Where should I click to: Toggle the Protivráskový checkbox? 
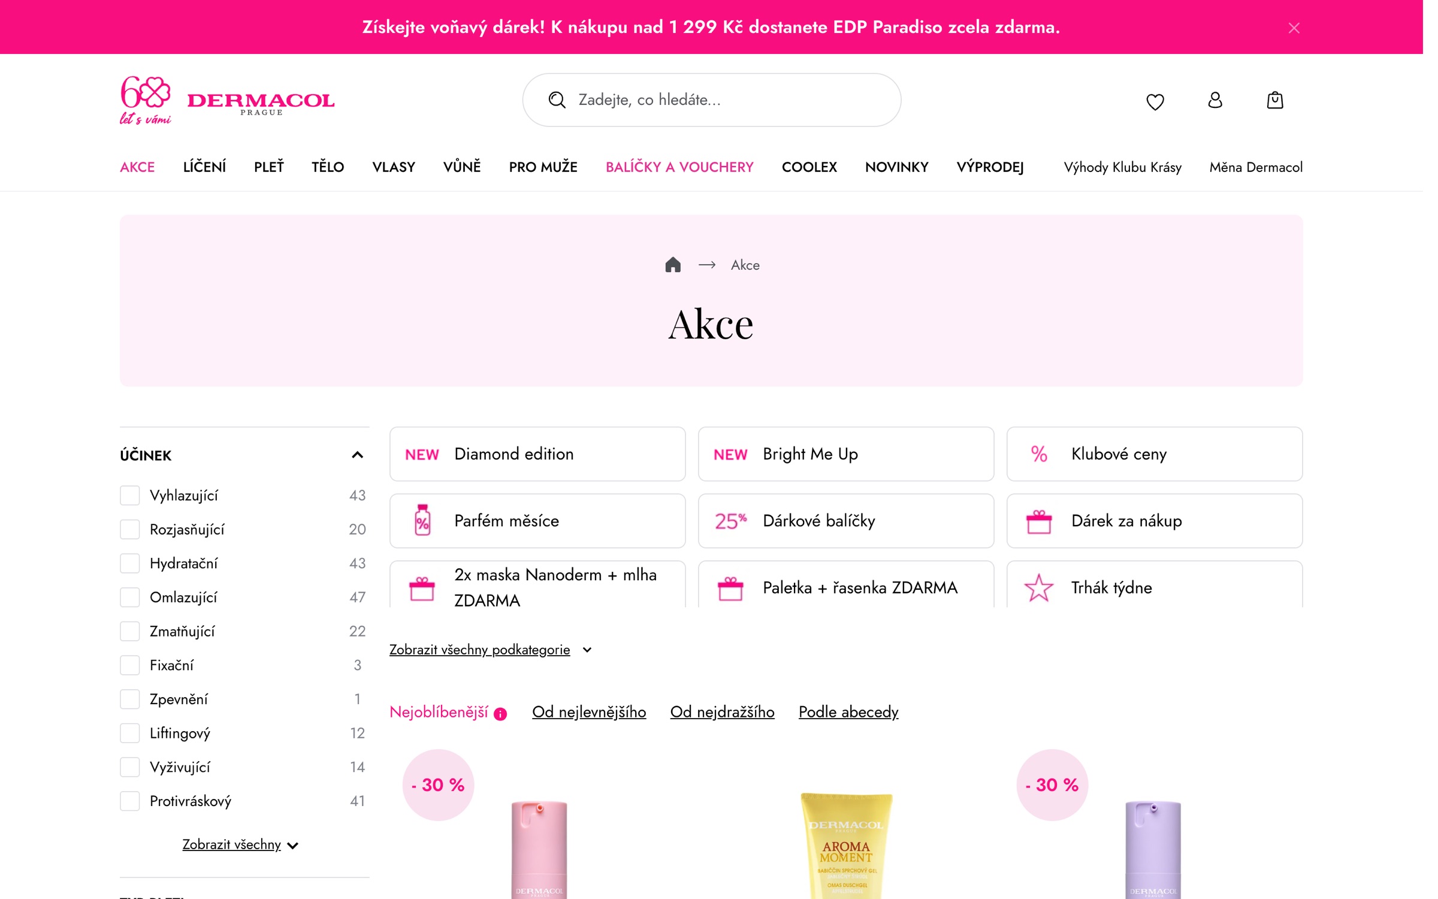pos(129,801)
